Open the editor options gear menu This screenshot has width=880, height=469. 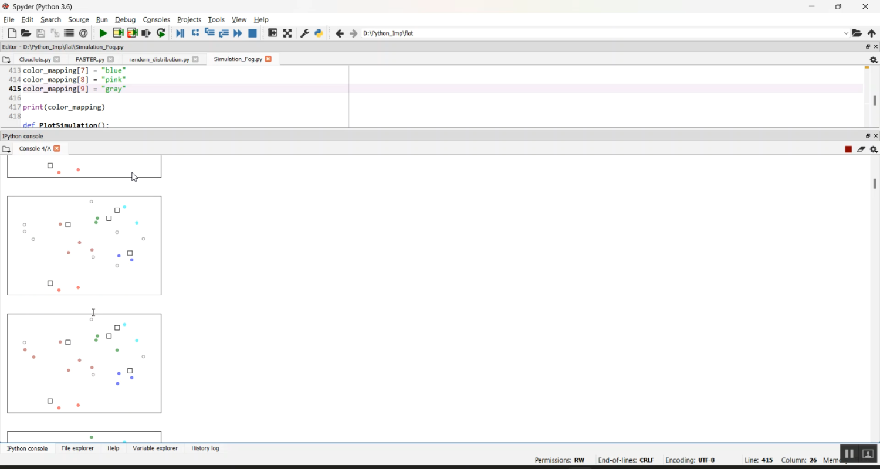[874, 60]
